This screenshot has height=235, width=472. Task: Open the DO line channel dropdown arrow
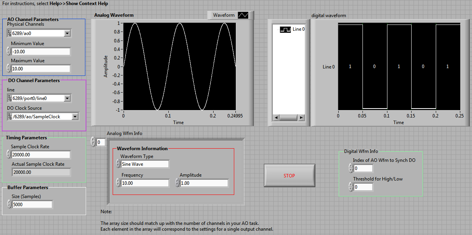(67, 98)
